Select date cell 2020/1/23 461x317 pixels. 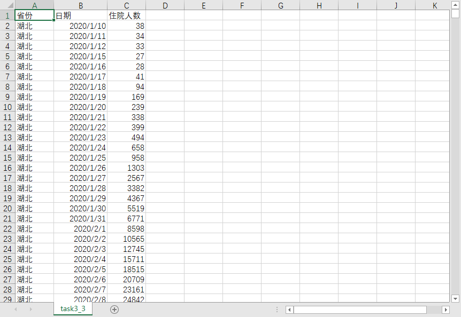(81, 137)
